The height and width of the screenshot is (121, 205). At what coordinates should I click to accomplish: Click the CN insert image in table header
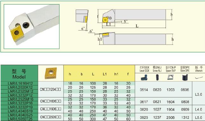click(51, 73)
